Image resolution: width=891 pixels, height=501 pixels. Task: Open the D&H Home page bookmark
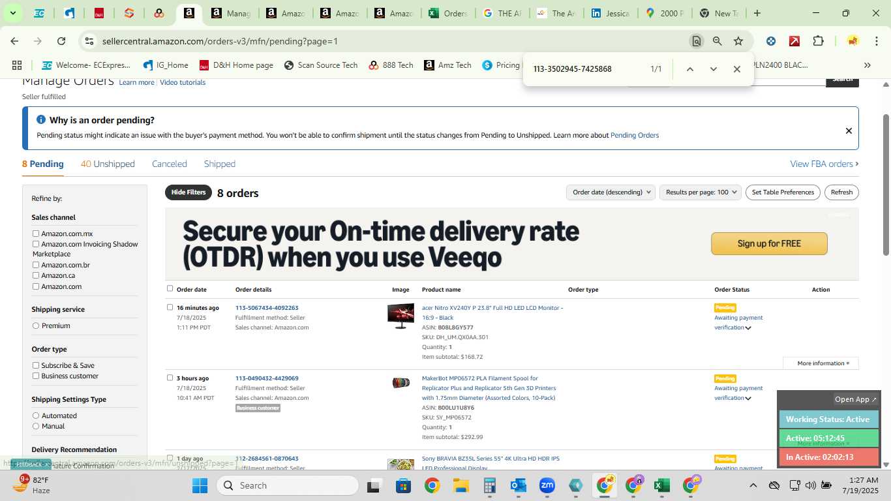[236, 65]
